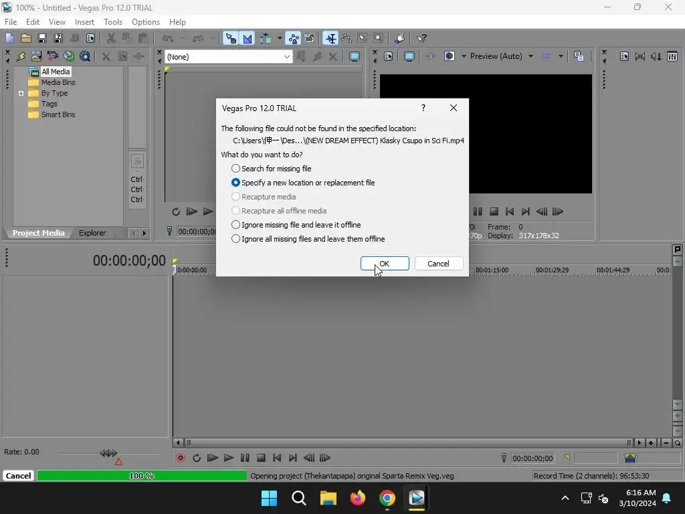
Task: Click Copy Snapshot to Clipboard icon
Action: pos(579,56)
